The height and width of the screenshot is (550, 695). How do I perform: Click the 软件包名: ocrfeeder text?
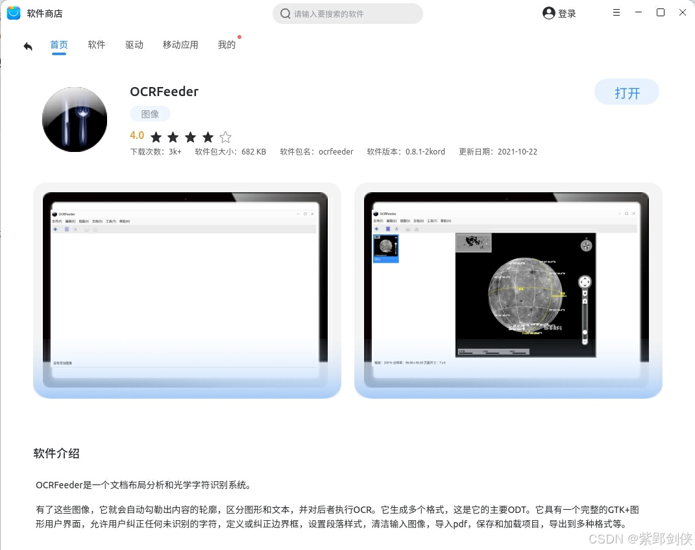317,152
